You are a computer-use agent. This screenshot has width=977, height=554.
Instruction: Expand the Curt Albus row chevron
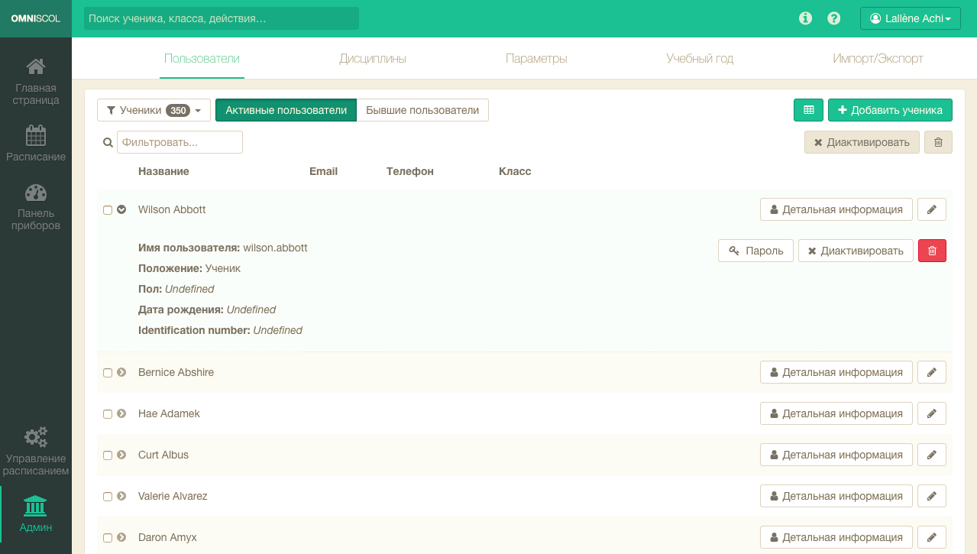tap(121, 455)
